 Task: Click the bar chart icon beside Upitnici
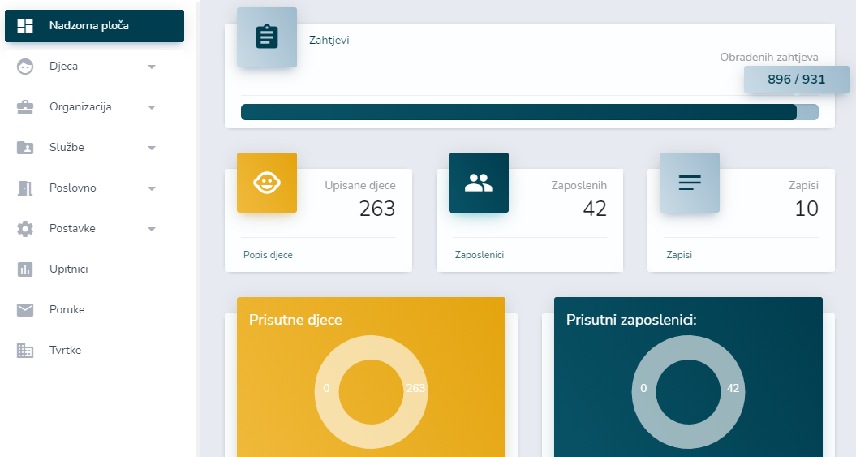pos(25,269)
